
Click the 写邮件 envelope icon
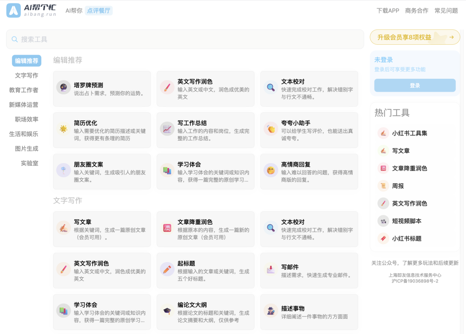pos(271,269)
